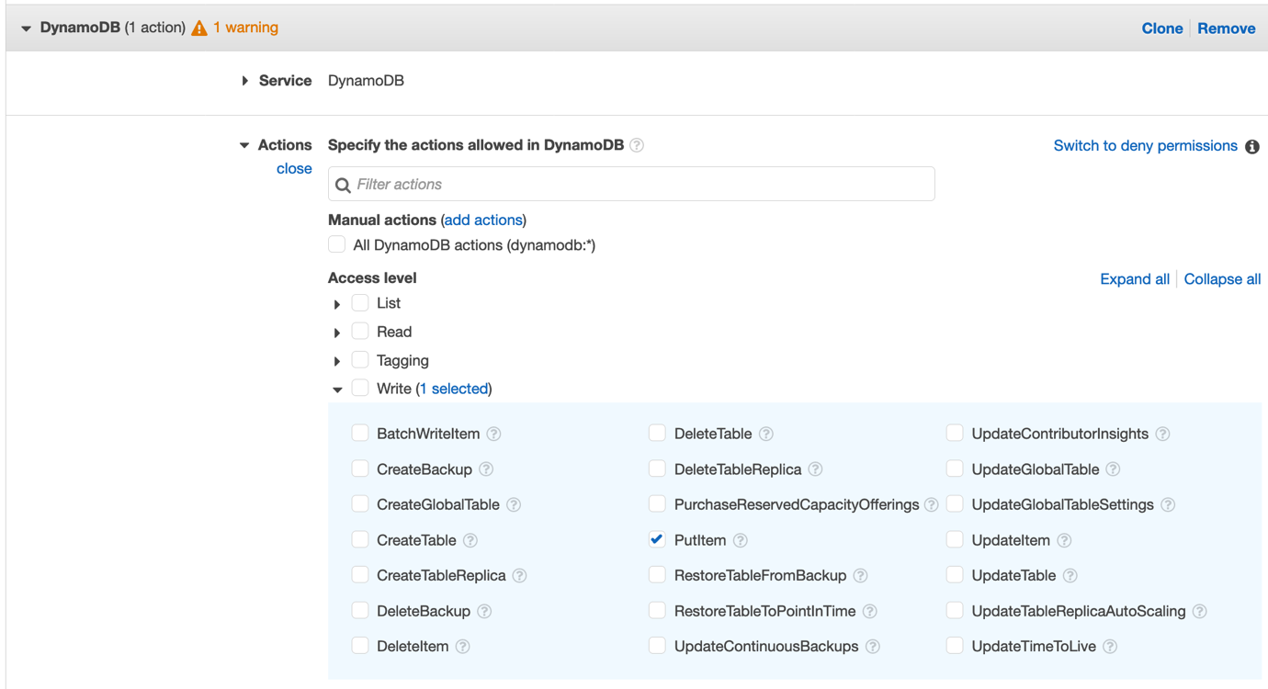The height and width of the screenshot is (689, 1268).
Task: Expand the Read access level group
Action: 337,333
